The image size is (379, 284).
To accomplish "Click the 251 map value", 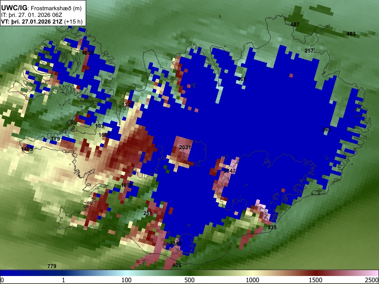I will [x=148, y=213].
